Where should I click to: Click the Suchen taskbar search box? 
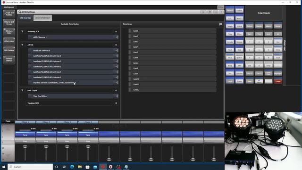[30, 167]
